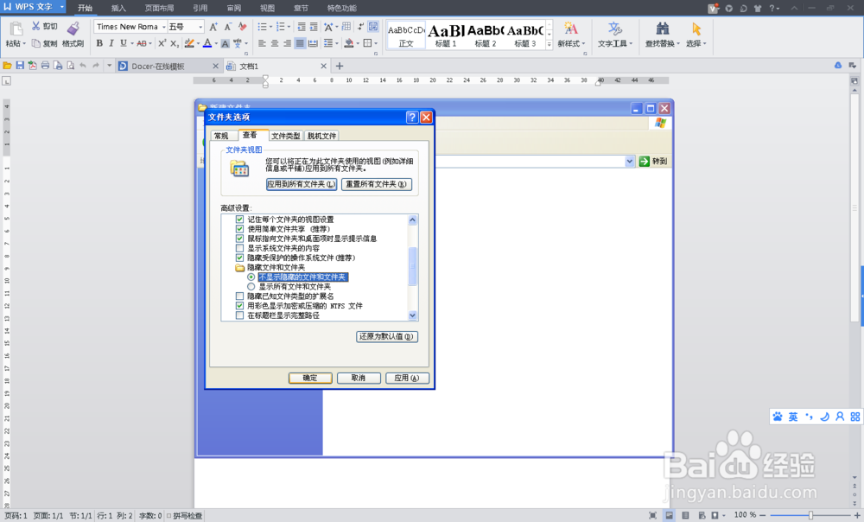Open the font size 五号 dropdown
The width and height of the screenshot is (864, 522).
200,27
